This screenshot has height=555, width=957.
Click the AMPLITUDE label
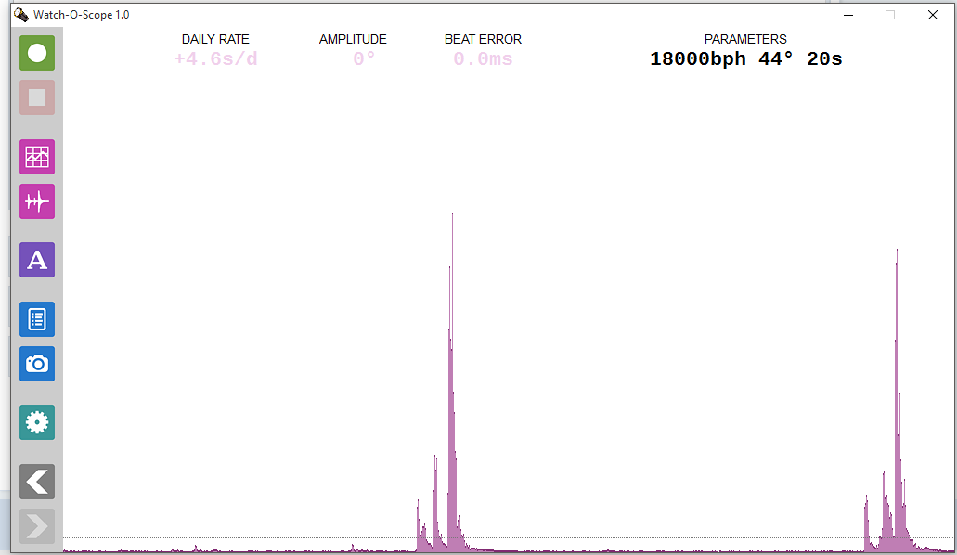353,39
